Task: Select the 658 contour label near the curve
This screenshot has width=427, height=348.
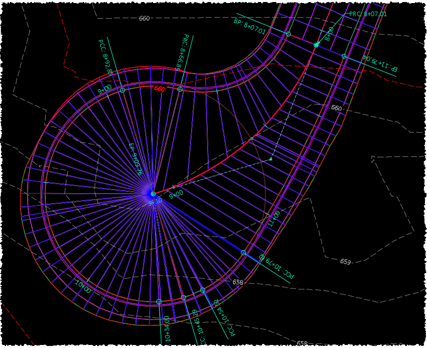Action: click(x=237, y=281)
